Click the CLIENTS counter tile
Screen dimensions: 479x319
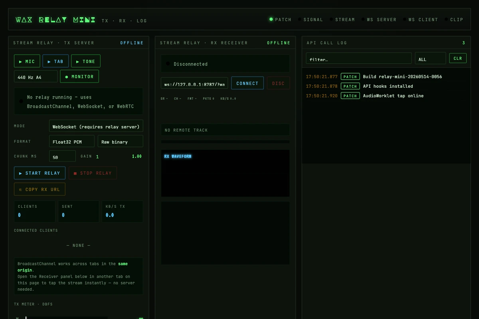click(35, 211)
